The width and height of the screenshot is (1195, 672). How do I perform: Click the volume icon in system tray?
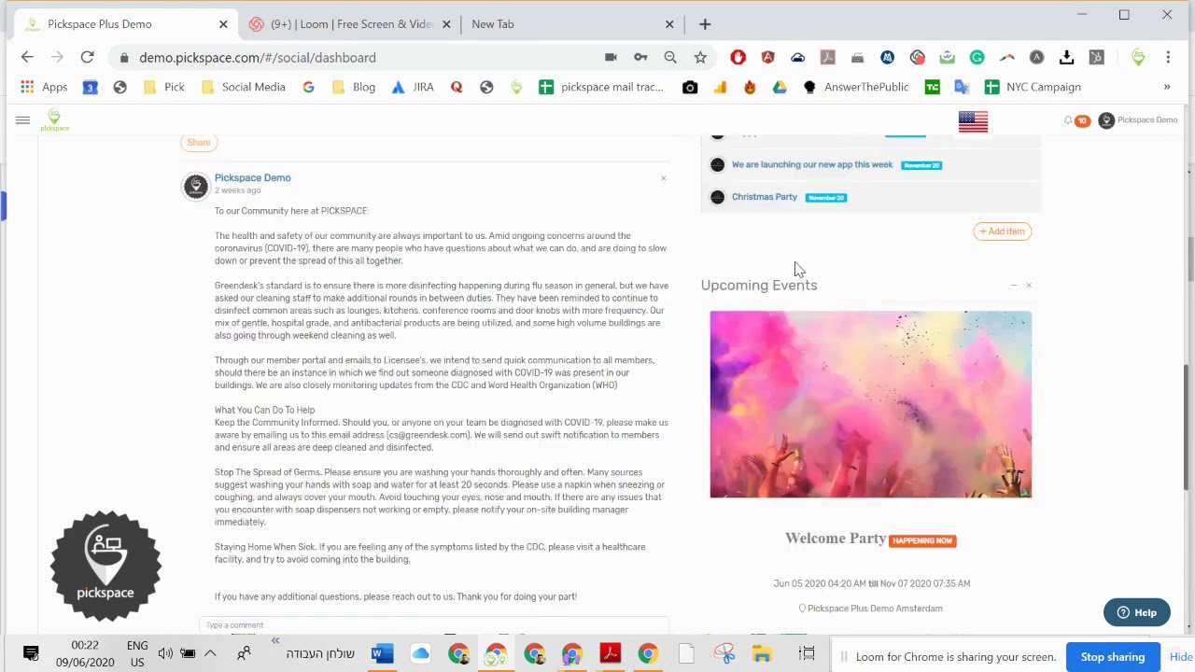(165, 654)
